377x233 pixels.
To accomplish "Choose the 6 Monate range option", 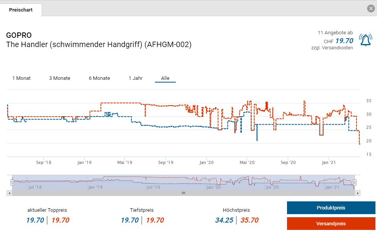I will (99, 78).
